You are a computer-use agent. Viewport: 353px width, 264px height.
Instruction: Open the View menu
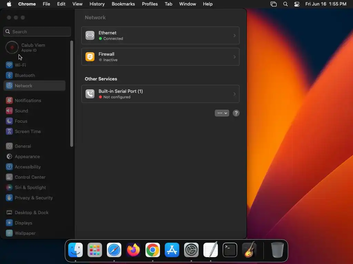pyautogui.click(x=78, y=4)
